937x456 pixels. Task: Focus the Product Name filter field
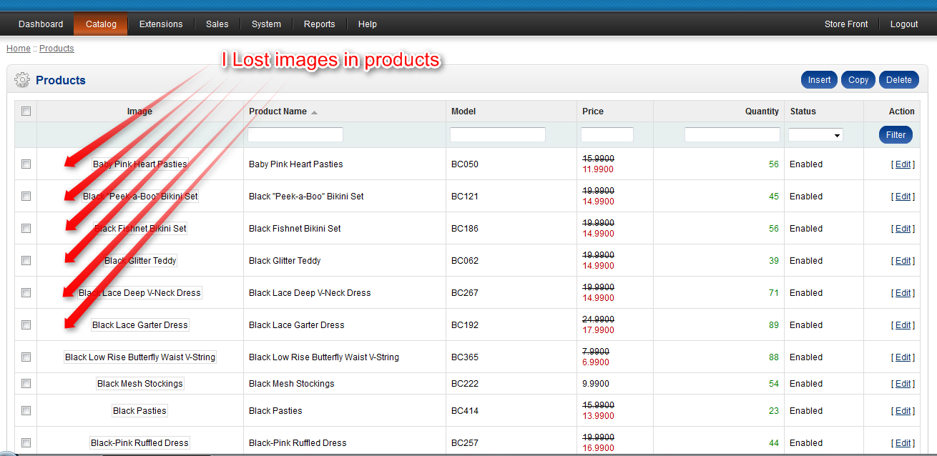(x=295, y=134)
